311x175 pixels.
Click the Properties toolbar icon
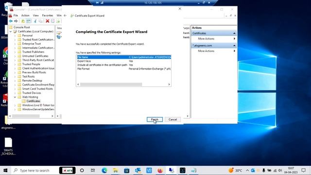[x=53, y=21]
